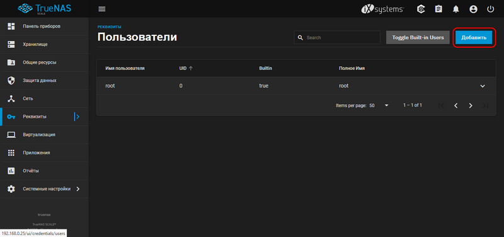The height and width of the screenshot is (237, 504).
Task: Click the UID value 0
Action: pos(181,86)
